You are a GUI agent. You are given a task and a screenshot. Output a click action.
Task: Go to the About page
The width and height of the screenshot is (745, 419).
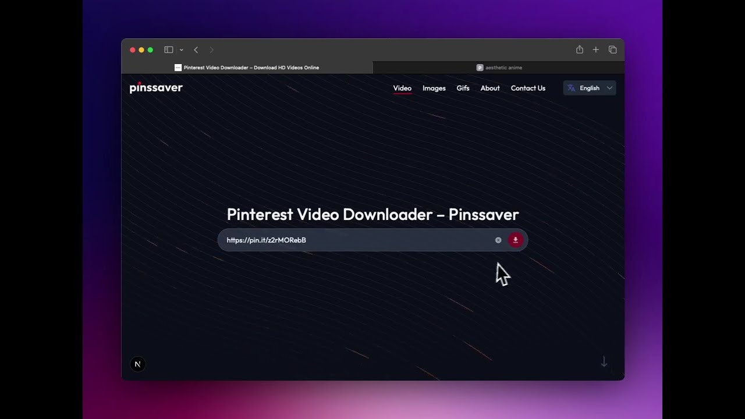(x=490, y=88)
